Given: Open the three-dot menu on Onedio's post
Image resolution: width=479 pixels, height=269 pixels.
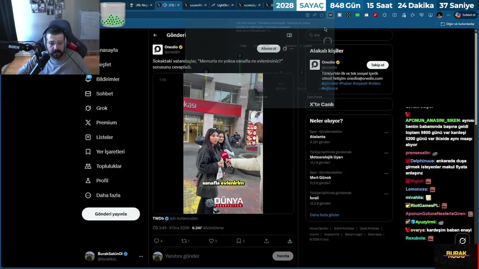Looking at the screenshot, I should 292,49.
